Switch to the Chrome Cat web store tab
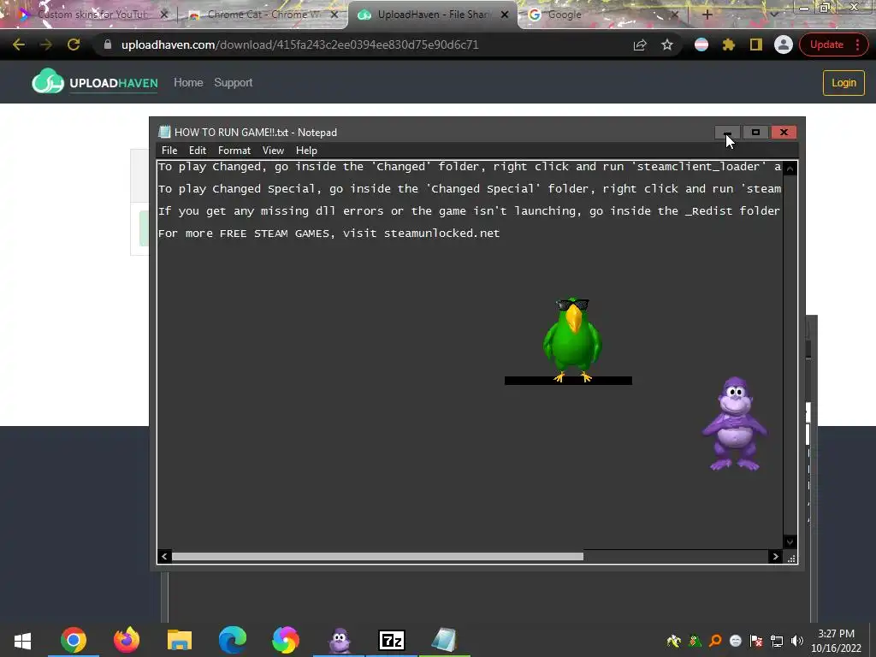 point(263,15)
